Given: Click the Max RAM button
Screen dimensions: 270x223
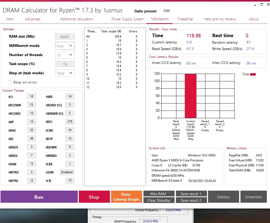Looking at the screenshot, I should (159, 194).
